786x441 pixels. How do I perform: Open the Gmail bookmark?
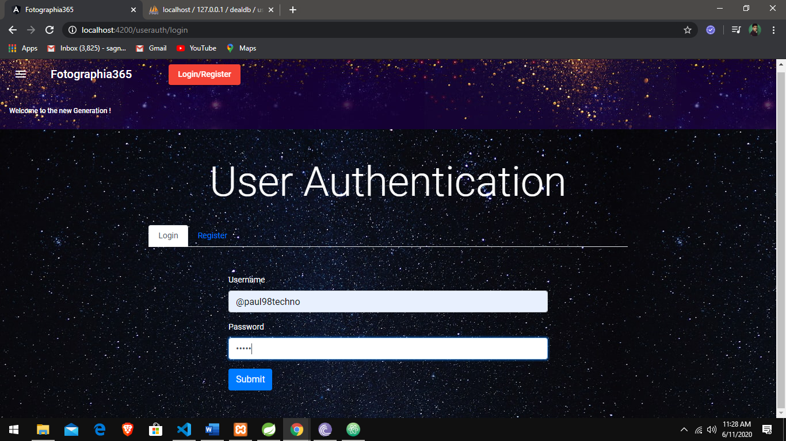click(x=151, y=48)
